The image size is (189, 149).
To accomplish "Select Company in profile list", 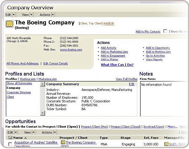I will 14,88.
